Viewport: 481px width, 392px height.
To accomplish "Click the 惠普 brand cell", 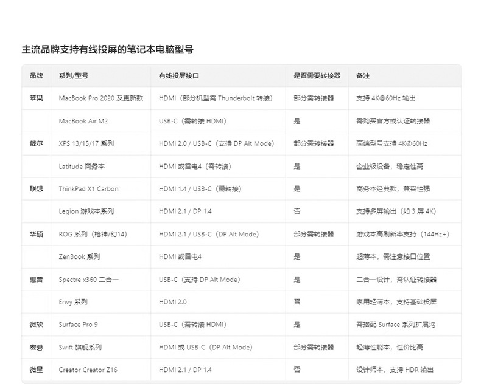I will point(36,280).
